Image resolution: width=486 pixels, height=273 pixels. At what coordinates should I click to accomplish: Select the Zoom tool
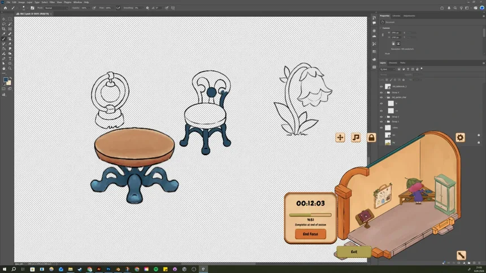click(10, 68)
